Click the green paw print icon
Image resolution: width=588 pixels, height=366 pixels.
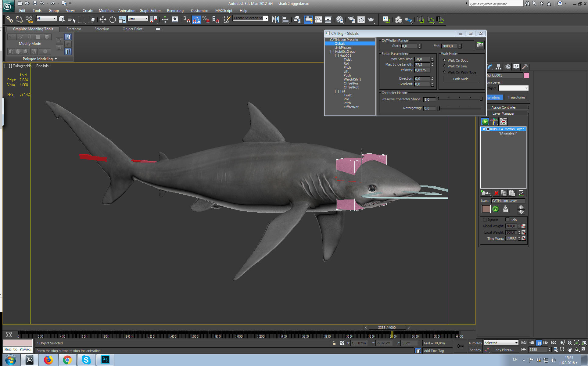coord(496,209)
